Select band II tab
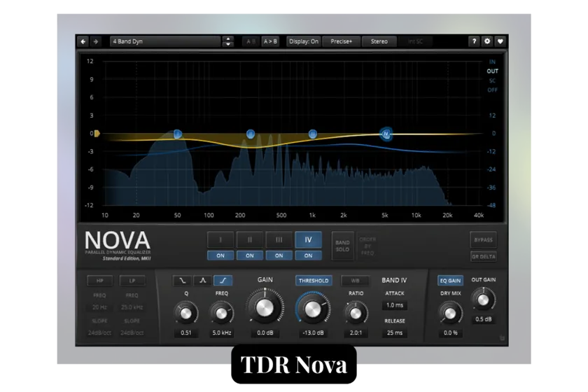 pos(250,239)
